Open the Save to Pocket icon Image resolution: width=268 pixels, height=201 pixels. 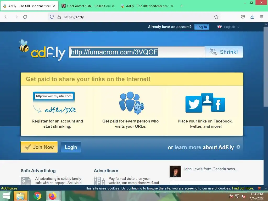(243, 17)
